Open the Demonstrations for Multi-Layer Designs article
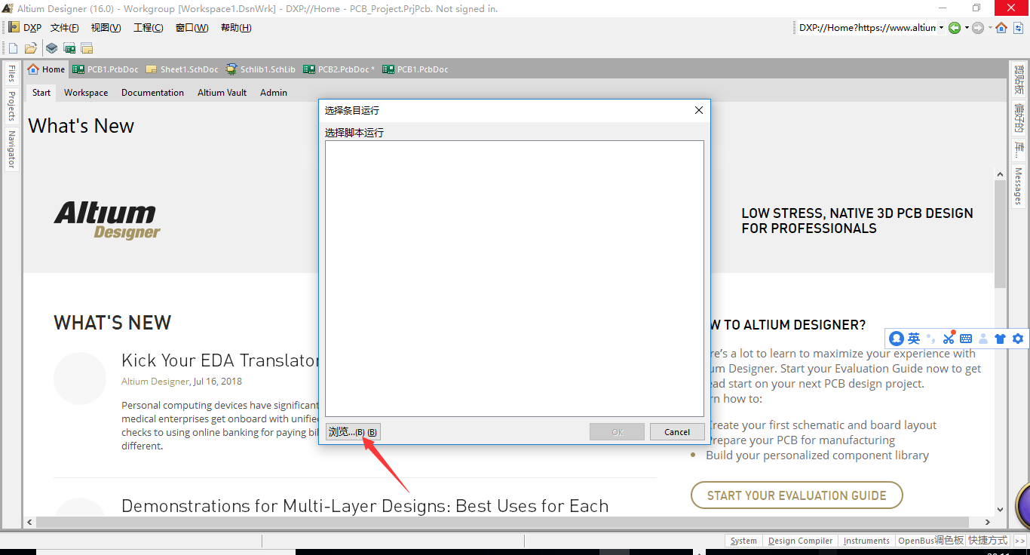Viewport: 1030px width, 555px height. point(365,506)
